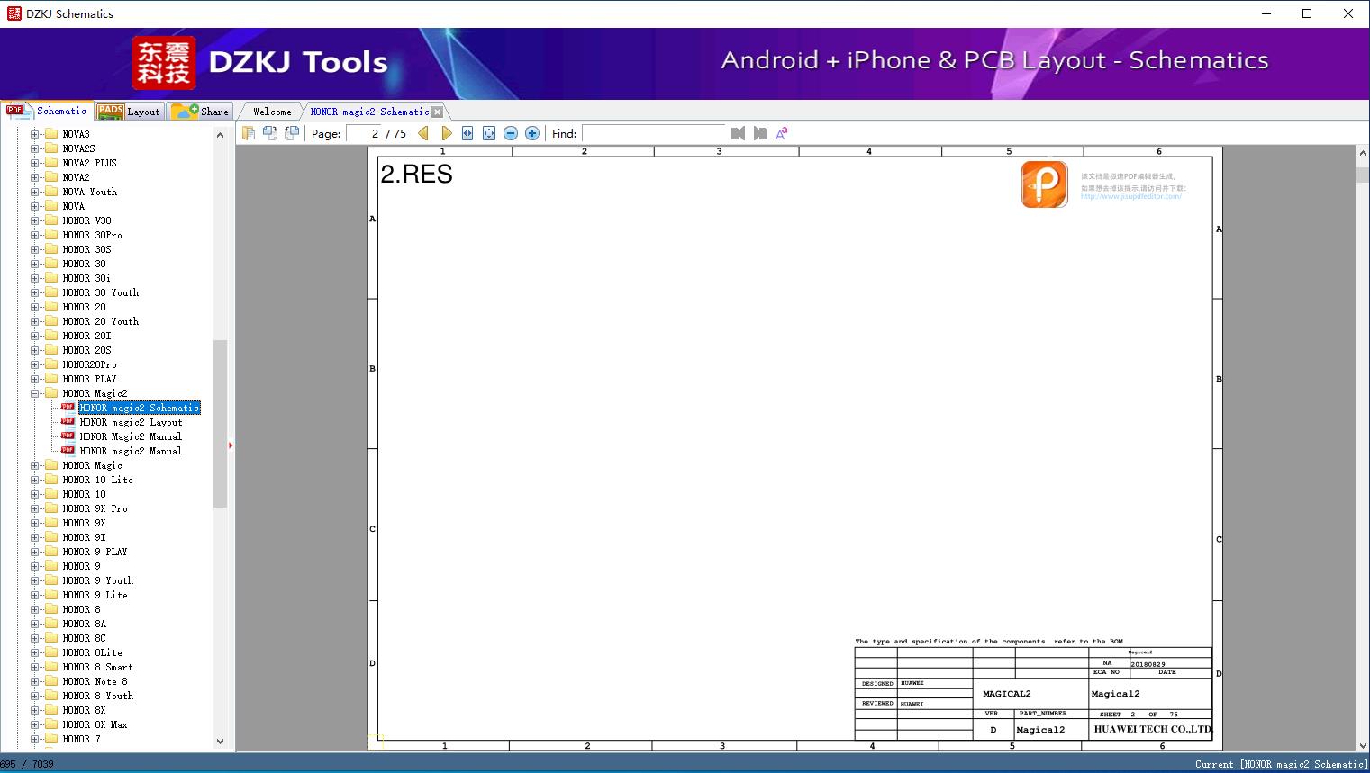This screenshot has width=1370, height=773.
Task: Click the "Current [HONOR magic2 Schematic]" status text
Action: (1281, 764)
